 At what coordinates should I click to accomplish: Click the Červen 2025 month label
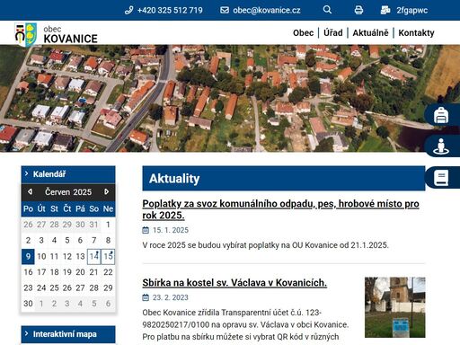click(68, 192)
